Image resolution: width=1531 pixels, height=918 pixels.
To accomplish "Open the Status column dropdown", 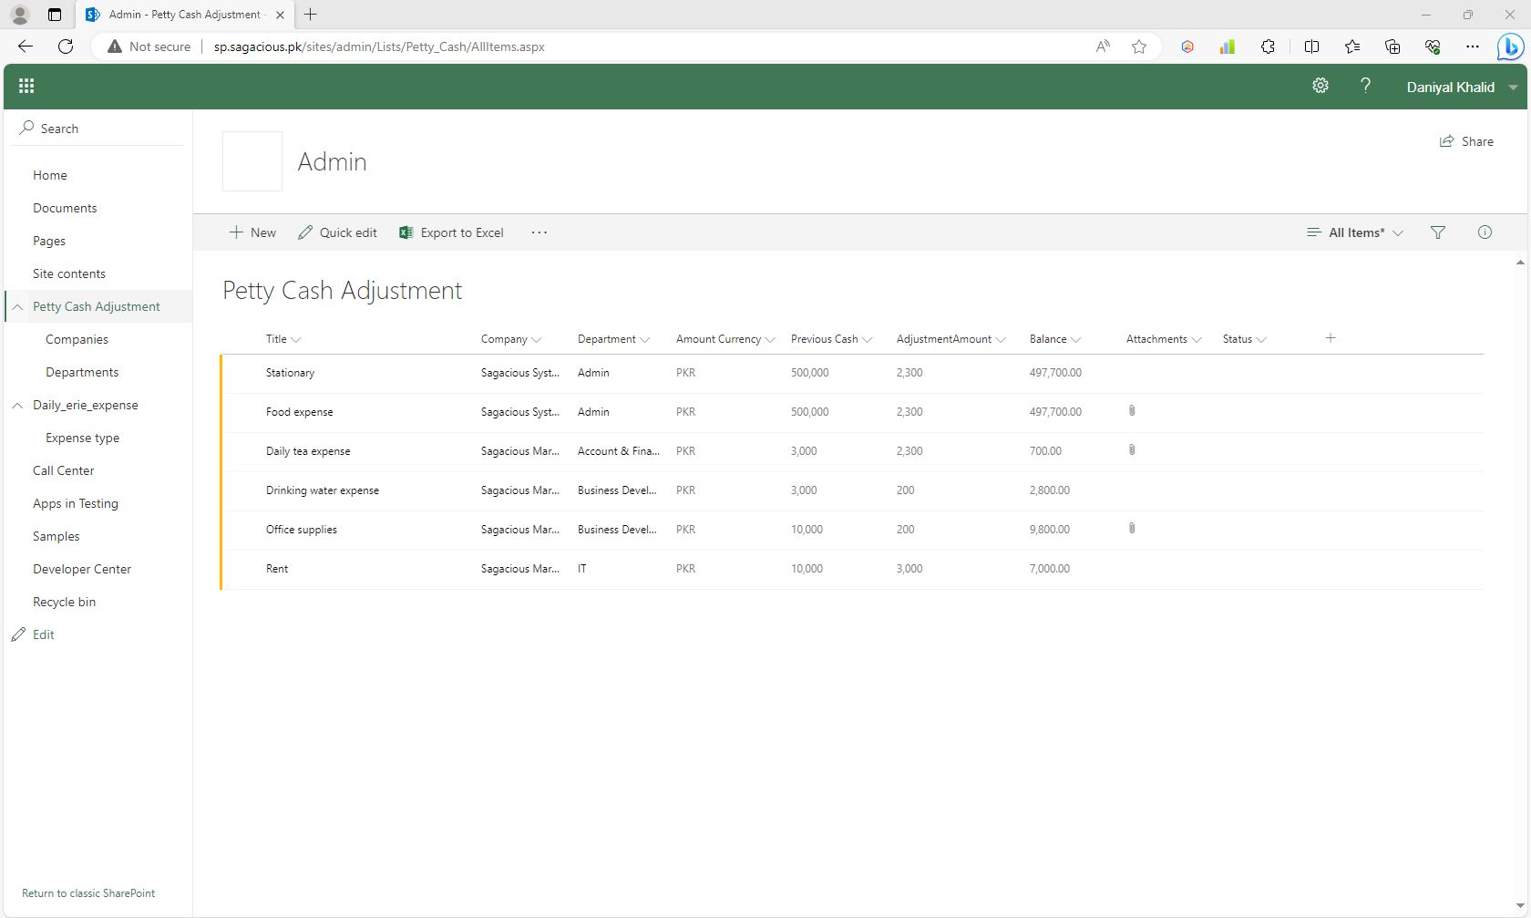I will coord(1261,339).
